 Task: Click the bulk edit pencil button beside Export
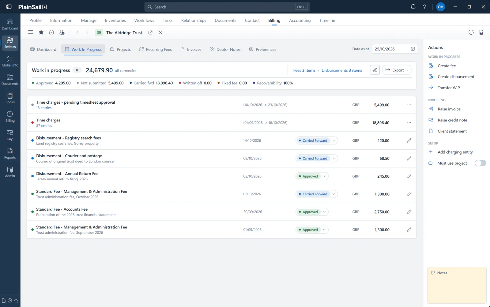[375, 70]
